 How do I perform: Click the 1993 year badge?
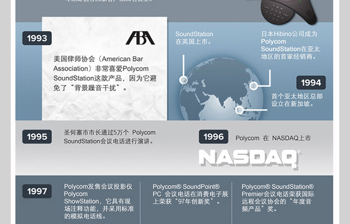(37, 38)
